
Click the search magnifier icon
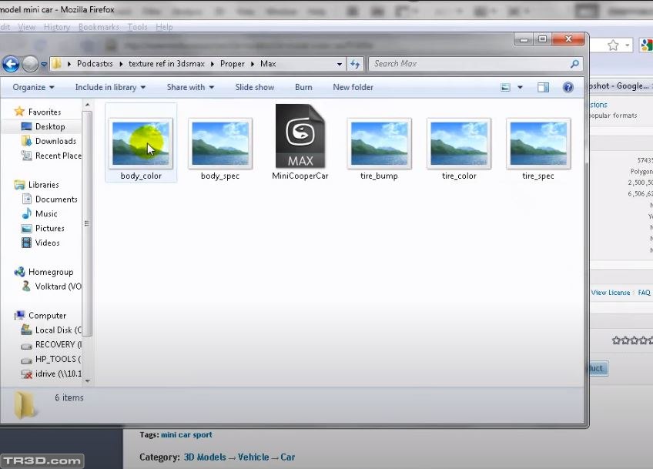pyautogui.click(x=574, y=64)
